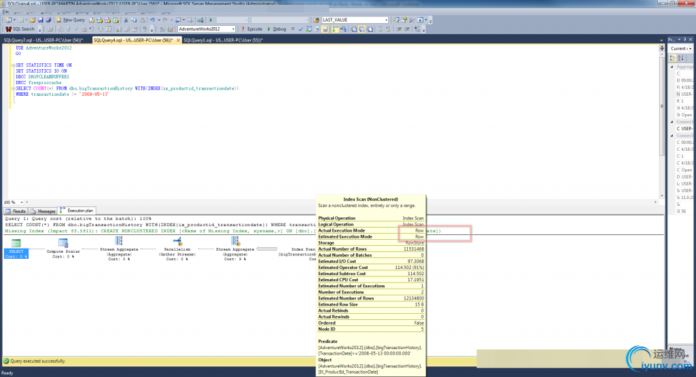Click the query editor vertical scrollbar
The height and width of the screenshot is (377, 696).
pyautogui.click(x=662, y=107)
